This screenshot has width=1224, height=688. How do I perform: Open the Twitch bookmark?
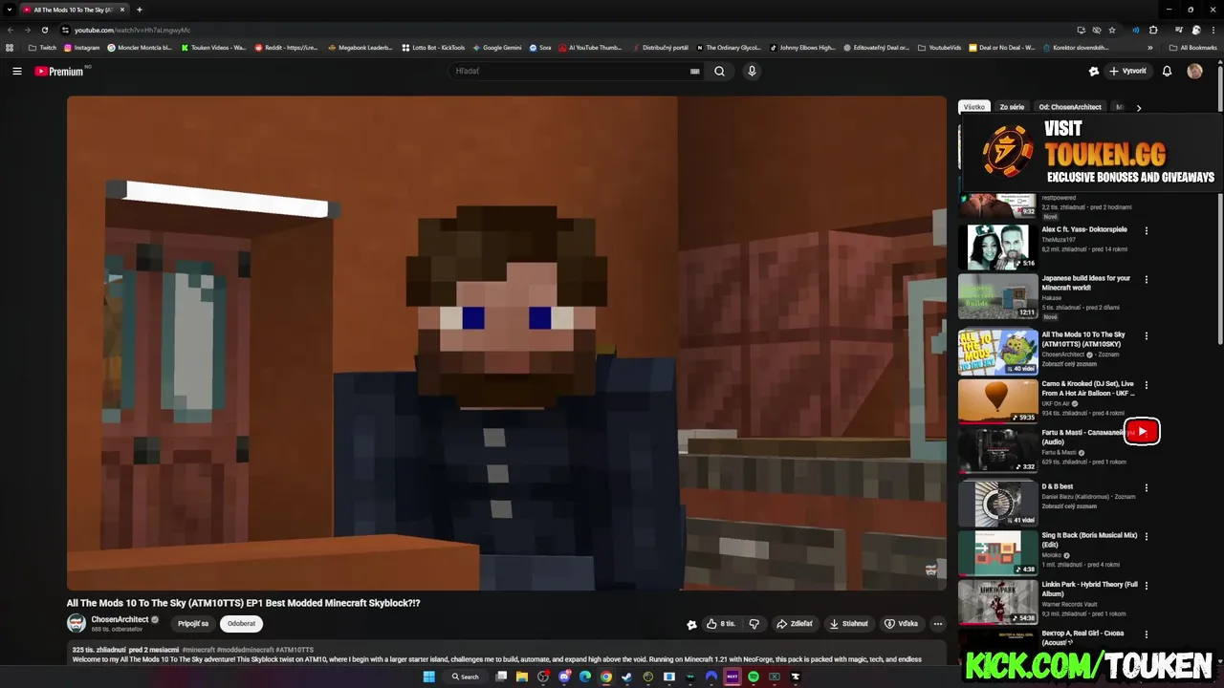[42, 47]
